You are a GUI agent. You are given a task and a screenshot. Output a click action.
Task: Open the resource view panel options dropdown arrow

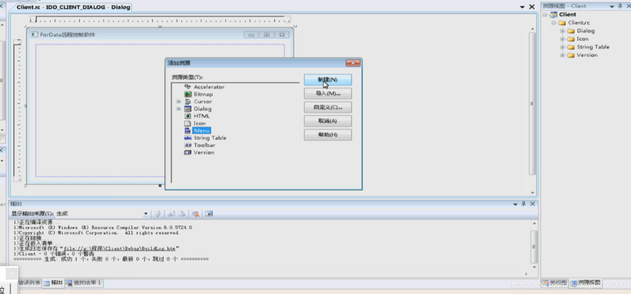tap(612, 6)
